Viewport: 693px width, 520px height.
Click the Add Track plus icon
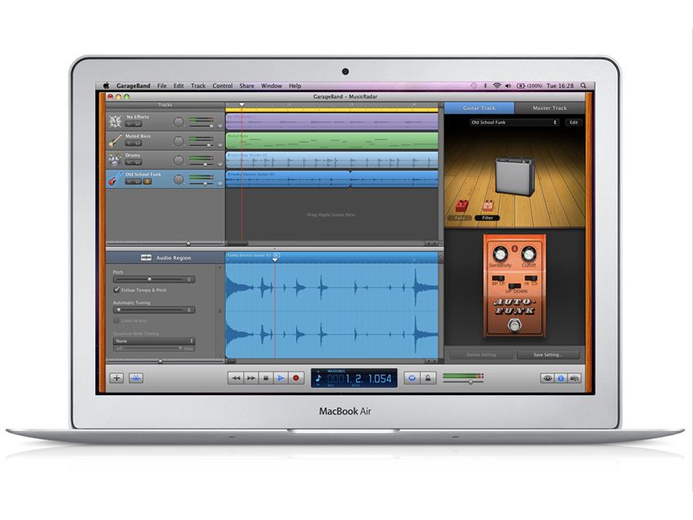[x=115, y=377]
